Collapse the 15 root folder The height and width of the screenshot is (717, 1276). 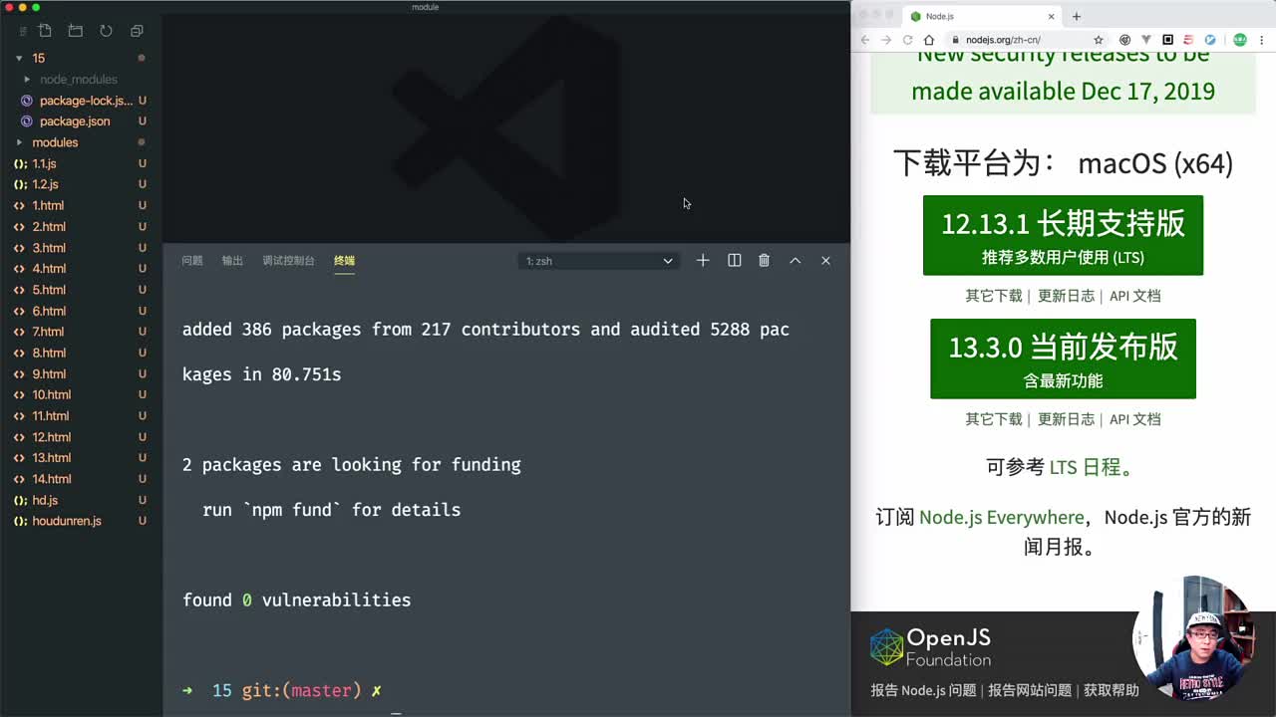(x=82, y=58)
